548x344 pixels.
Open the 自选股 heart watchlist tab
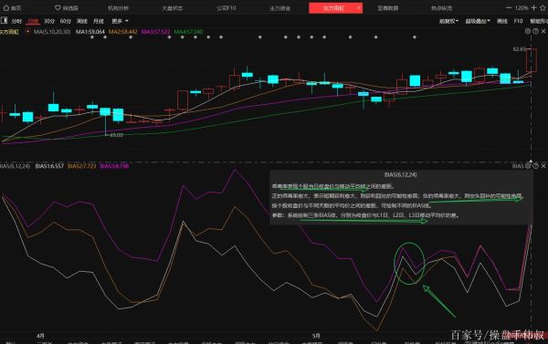click(x=67, y=7)
